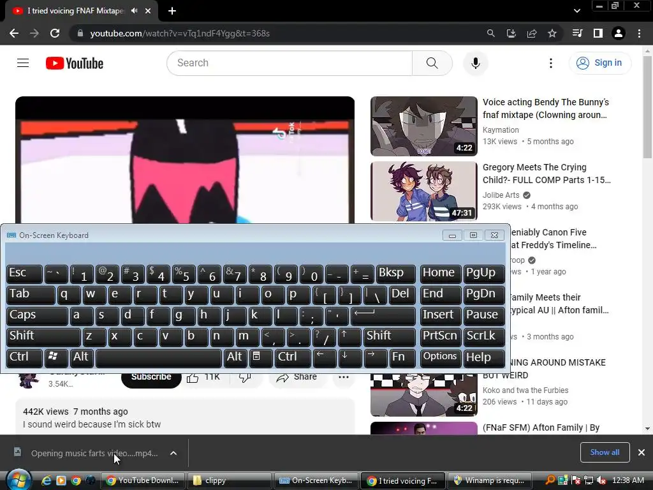Click the space bar on On-Screen Keyboard

click(158, 358)
